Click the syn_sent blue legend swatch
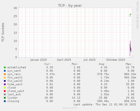 tap(5, 71)
